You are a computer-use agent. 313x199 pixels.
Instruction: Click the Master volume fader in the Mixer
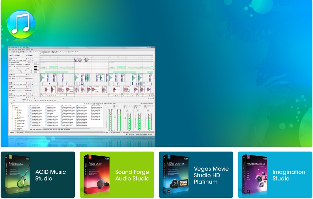[115, 117]
